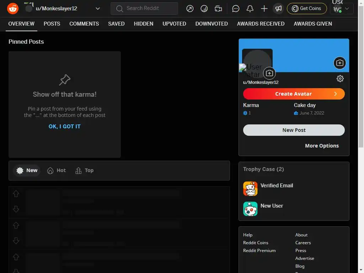Click the cake icon beside June 7, 2022
Image resolution: width=364 pixels, height=273 pixels.
[296, 113]
